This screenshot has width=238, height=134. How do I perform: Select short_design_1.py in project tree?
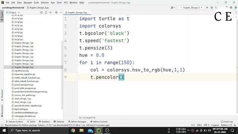tap(22, 99)
